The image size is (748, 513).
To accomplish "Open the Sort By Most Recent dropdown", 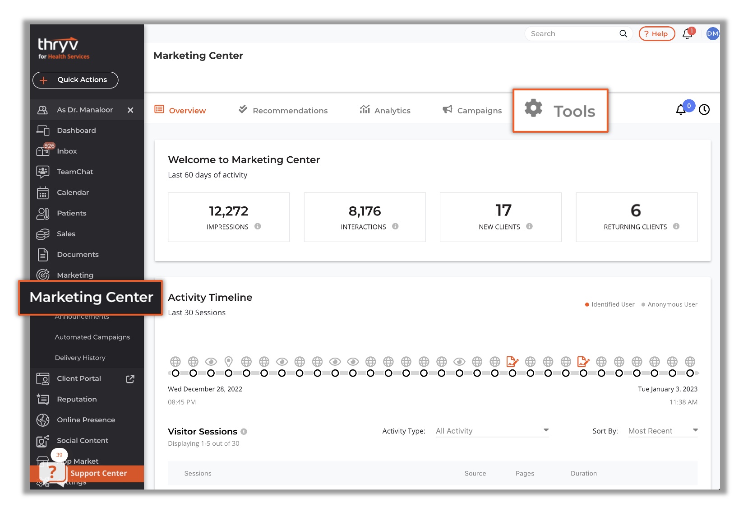I will [x=663, y=431].
